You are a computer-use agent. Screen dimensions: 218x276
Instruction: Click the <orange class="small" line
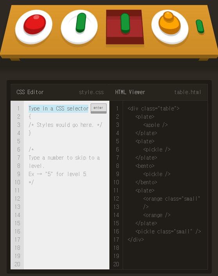(172, 199)
